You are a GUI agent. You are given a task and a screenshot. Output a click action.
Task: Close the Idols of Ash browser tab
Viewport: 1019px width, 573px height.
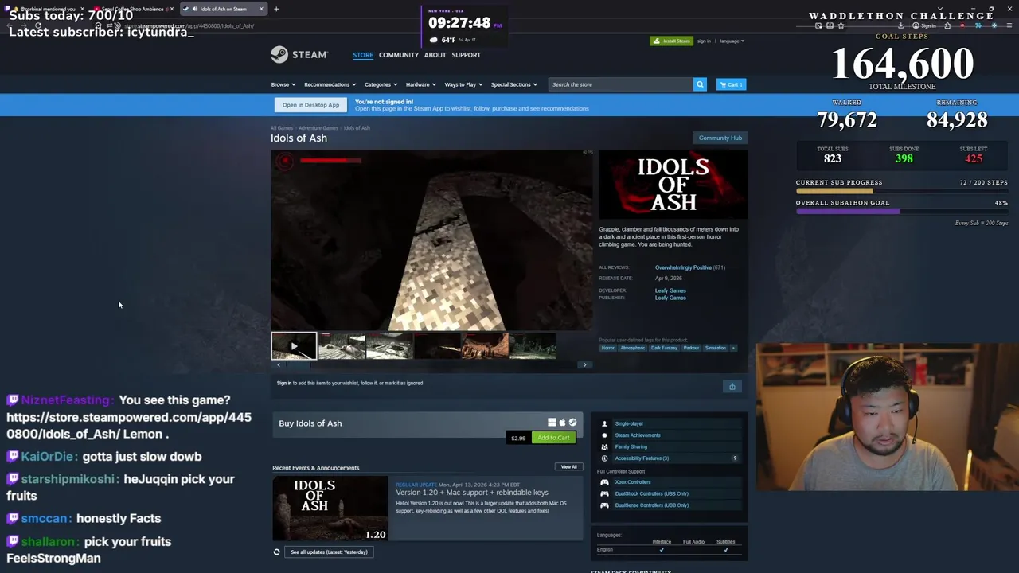coord(261,9)
